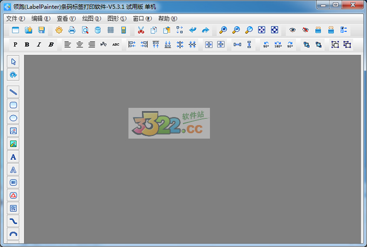The height and width of the screenshot is (247, 367).
Task: Select the line drawing tool
Action: [13, 92]
